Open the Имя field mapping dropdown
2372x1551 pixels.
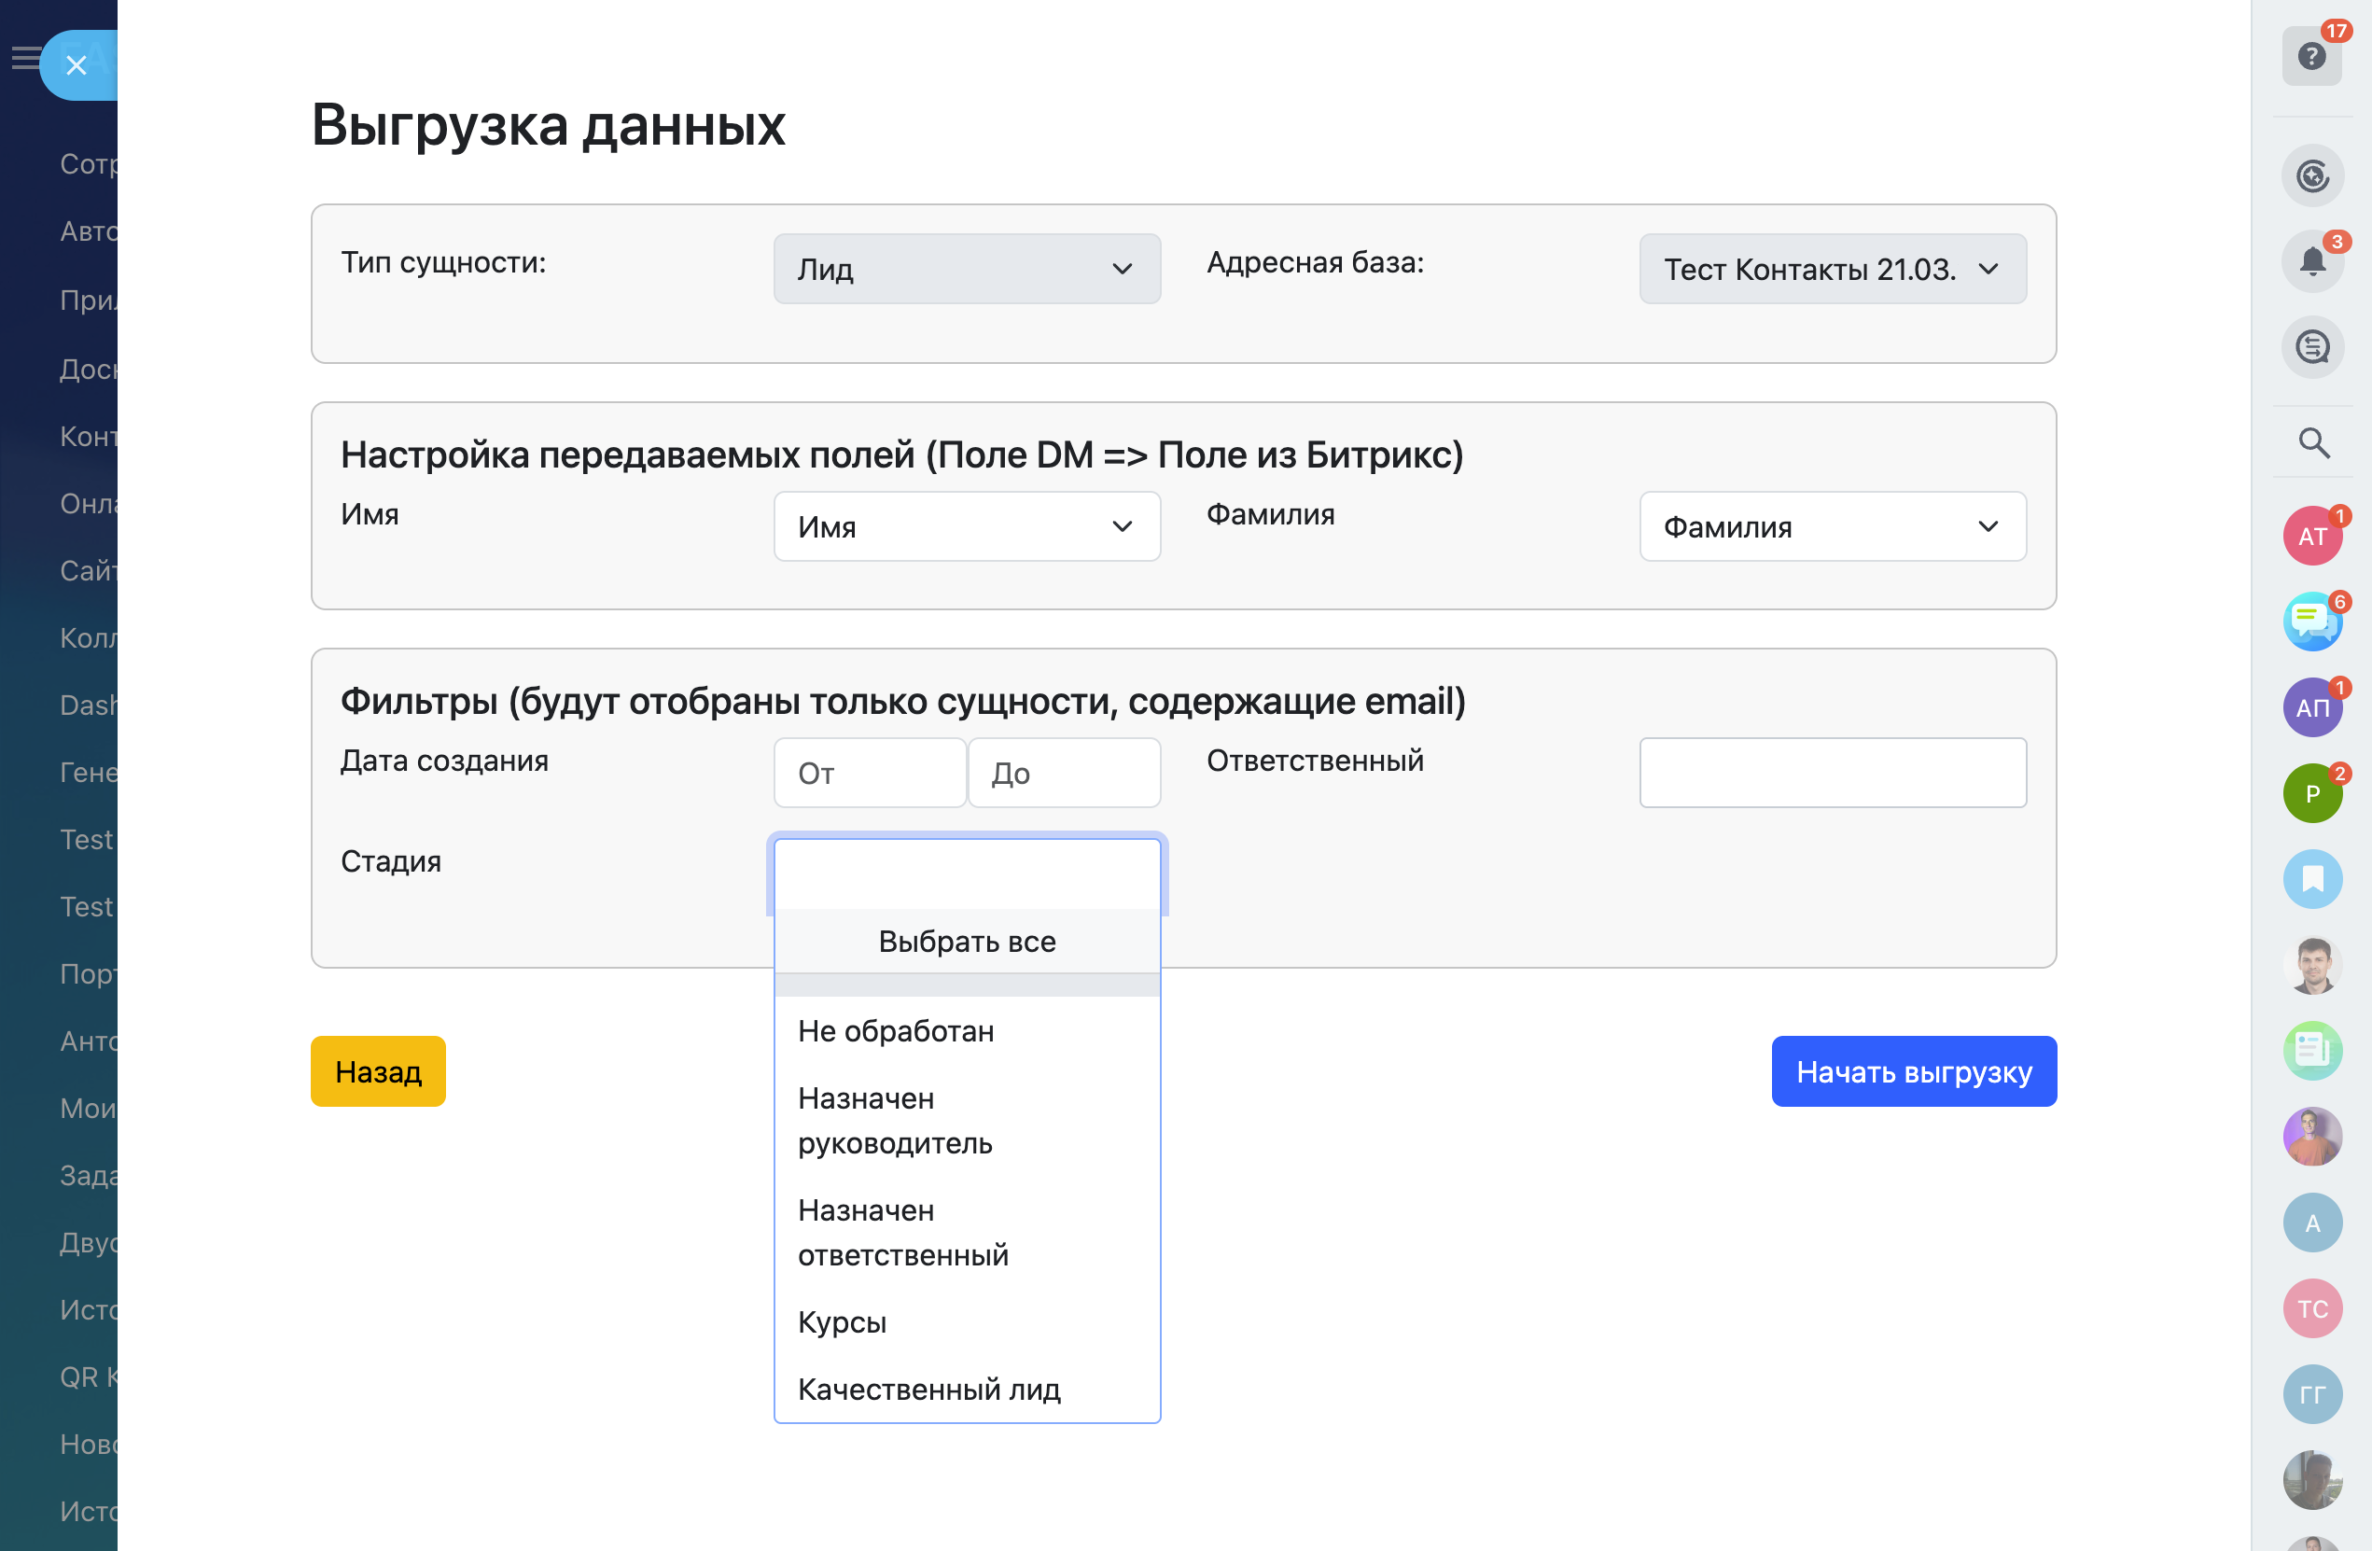point(966,526)
